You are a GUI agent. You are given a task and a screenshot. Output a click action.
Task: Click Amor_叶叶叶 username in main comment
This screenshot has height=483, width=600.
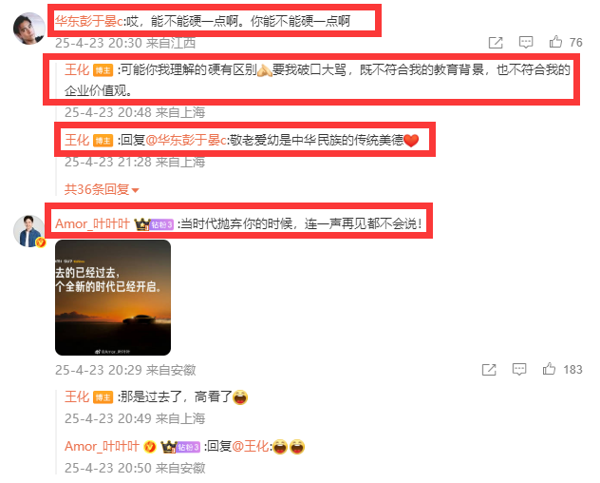[x=92, y=223]
